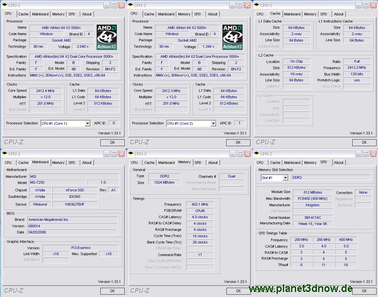Click the L2 Bus Width value 128 bits
The height and width of the screenshot is (297, 378).
pos(357,74)
